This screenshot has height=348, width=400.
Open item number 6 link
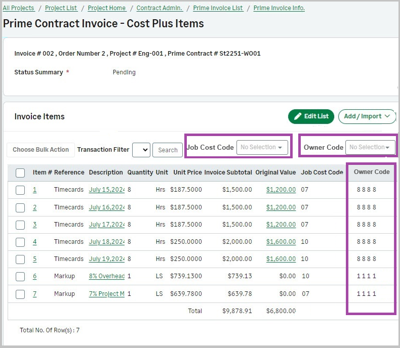[x=35, y=276]
